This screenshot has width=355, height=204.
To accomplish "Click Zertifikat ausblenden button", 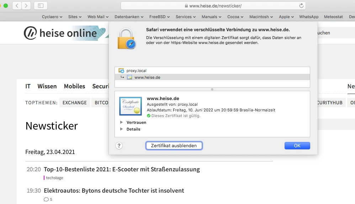I will [x=174, y=146].
